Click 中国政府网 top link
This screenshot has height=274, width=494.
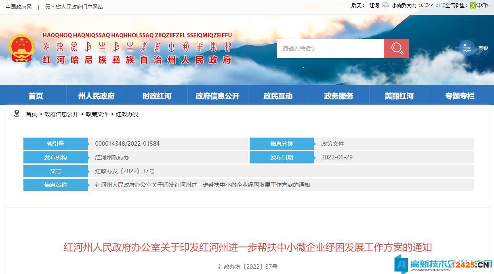(x=19, y=7)
